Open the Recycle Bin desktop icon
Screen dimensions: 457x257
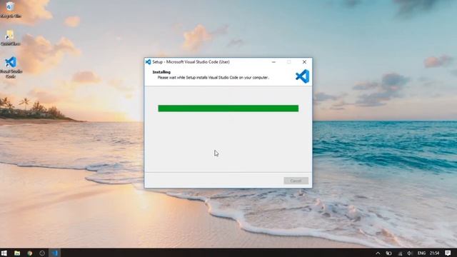[x=11, y=9]
